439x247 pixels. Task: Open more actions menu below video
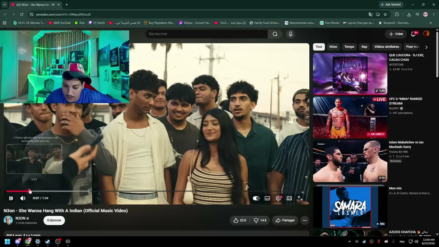(x=305, y=220)
